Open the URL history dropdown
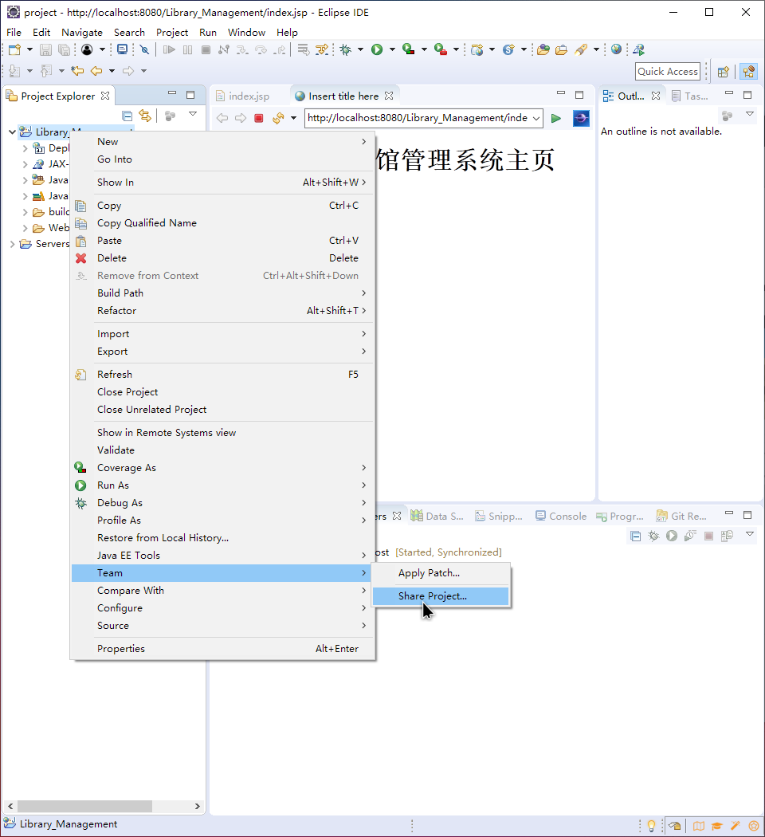This screenshot has height=837, width=765. point(536,118)
